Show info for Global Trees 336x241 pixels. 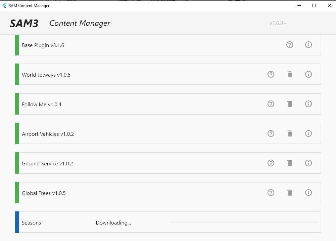click(308, 193)
